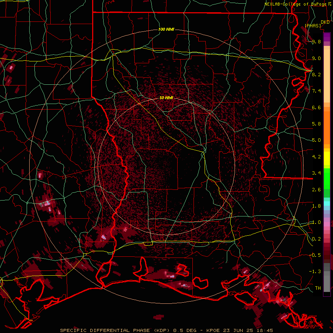Select the 1.0 value on the color scale
The image size is (333, 333).
pos(316,222)
